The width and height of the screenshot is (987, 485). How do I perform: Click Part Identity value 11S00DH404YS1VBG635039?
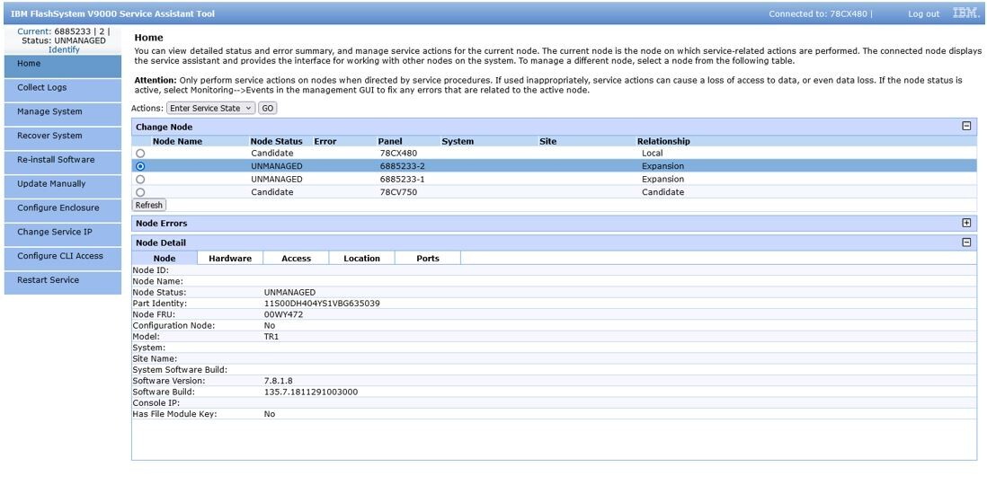(322, 304)
